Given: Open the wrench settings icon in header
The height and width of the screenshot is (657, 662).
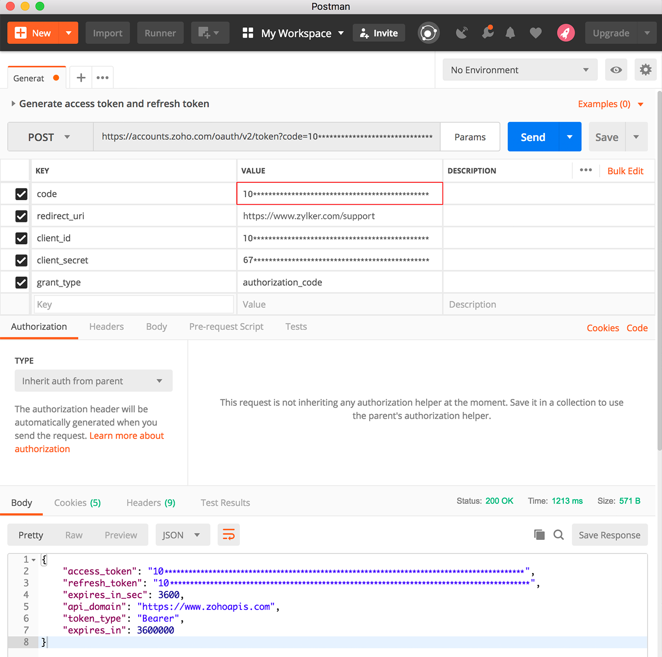Looking at the screenshot, I should click(487, 33).
